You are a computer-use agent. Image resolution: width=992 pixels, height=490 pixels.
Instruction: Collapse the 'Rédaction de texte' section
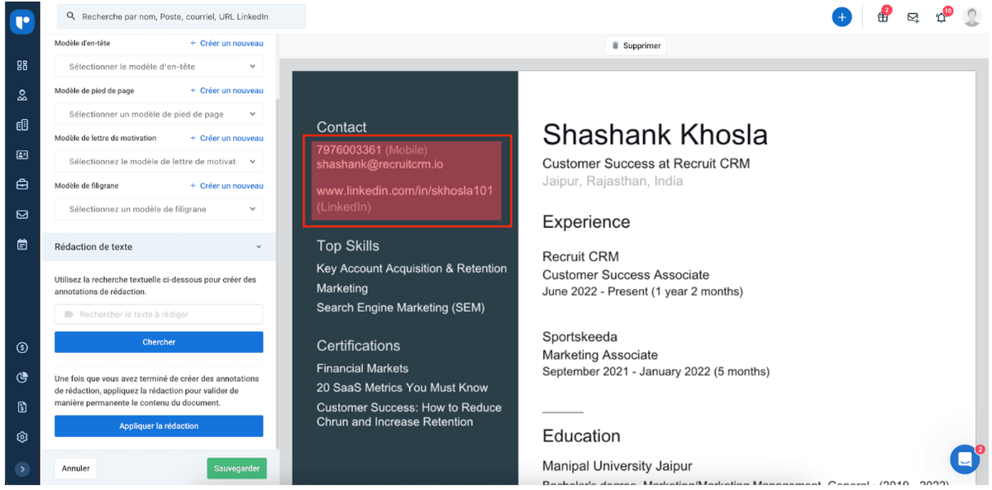pyautogui.click(x=258, y=247)
